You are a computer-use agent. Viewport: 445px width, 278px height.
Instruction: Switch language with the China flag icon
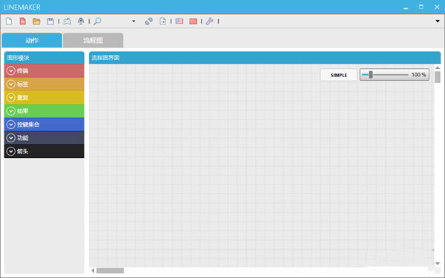pyautogui.click(x=194, y=21)
